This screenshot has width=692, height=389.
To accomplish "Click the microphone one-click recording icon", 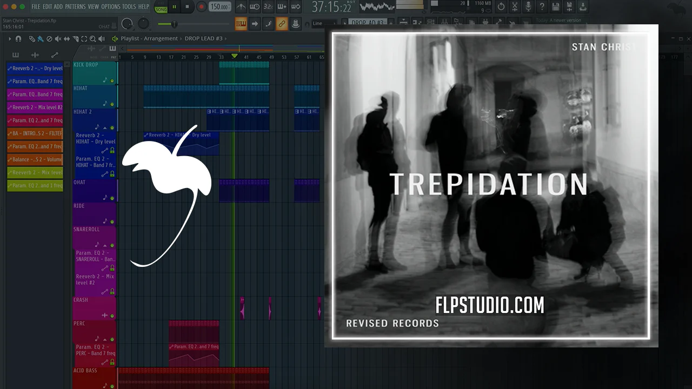I will (x=528, y=6).
